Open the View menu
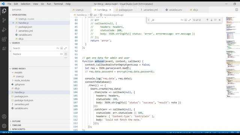 [x=36, y=4]
